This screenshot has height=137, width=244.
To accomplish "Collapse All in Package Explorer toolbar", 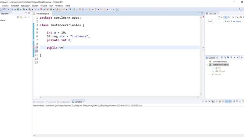I will click(x=18, y=17).
